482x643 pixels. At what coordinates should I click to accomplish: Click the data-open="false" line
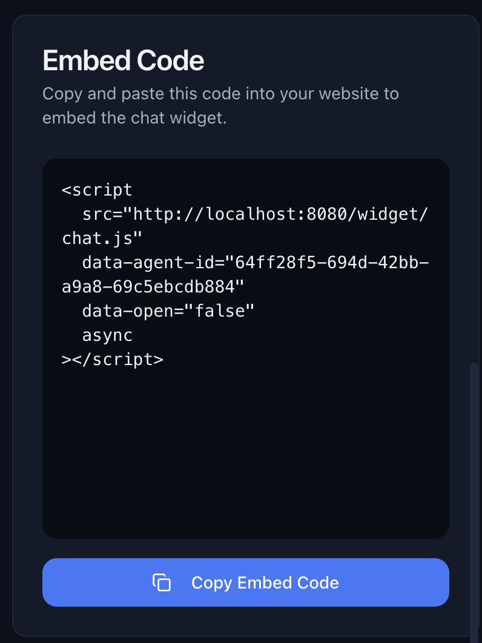168,311
